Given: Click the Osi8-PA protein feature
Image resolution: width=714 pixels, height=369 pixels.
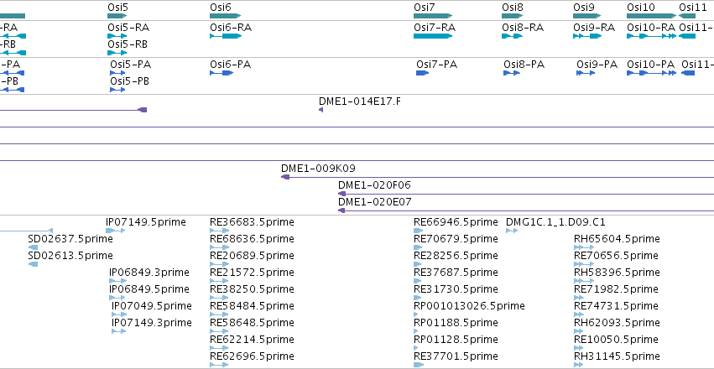Looking at the screenshot, I should click(512, 73).
